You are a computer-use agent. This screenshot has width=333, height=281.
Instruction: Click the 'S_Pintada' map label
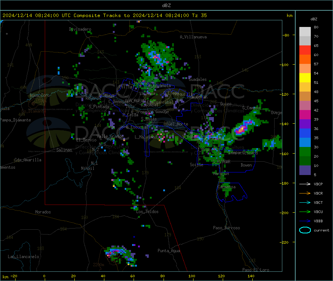coord(99,107)
